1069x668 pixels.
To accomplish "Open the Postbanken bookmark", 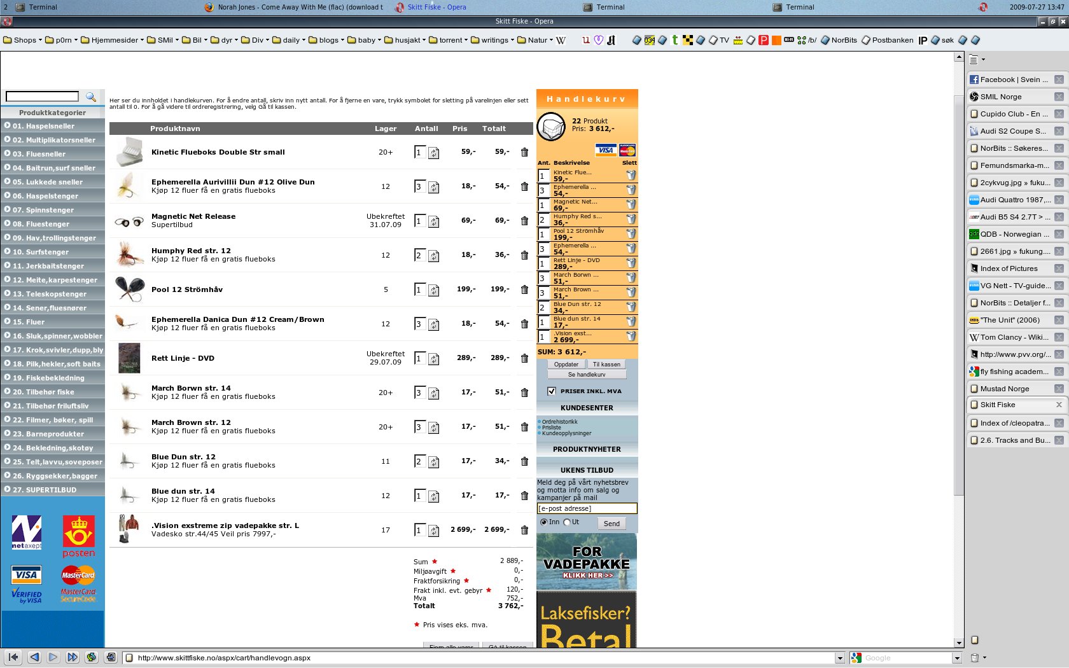I will click(887, 40).
